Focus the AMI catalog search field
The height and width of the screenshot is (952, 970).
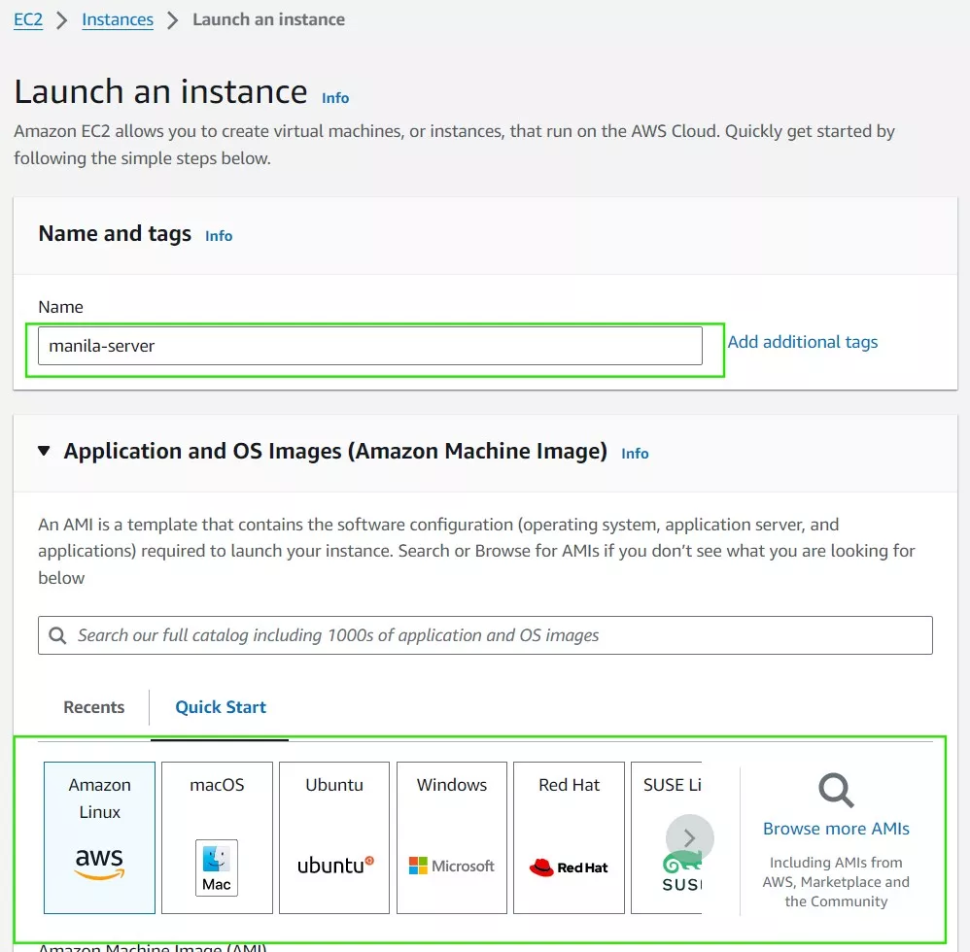click(x=485, y=635)
